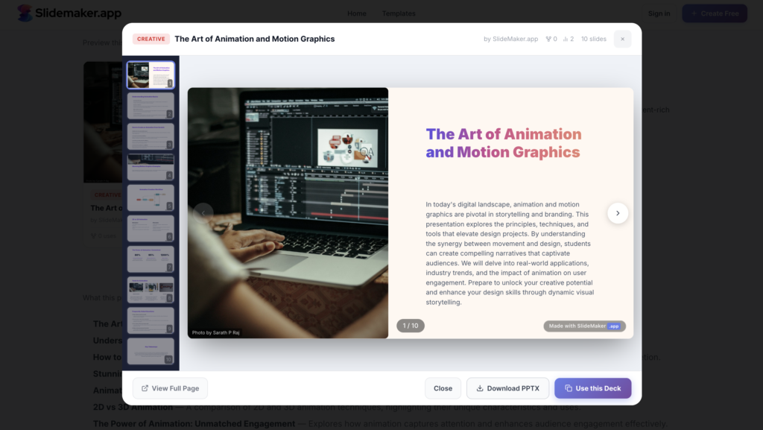The width and height of the screenshot is (763, 430).
Task: Click the 10 slides label
Action: (594, 39)
